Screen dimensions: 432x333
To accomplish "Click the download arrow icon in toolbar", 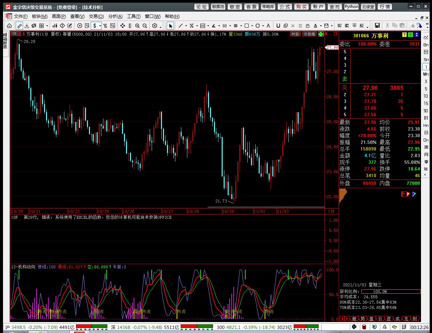I will tap(27, 26).
